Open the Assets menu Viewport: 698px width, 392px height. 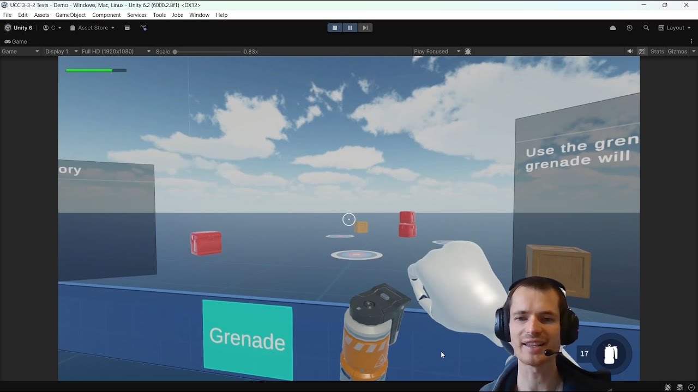coord(41,15)
